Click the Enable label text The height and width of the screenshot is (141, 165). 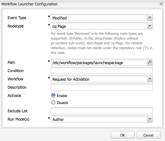(x=62, y=96)
